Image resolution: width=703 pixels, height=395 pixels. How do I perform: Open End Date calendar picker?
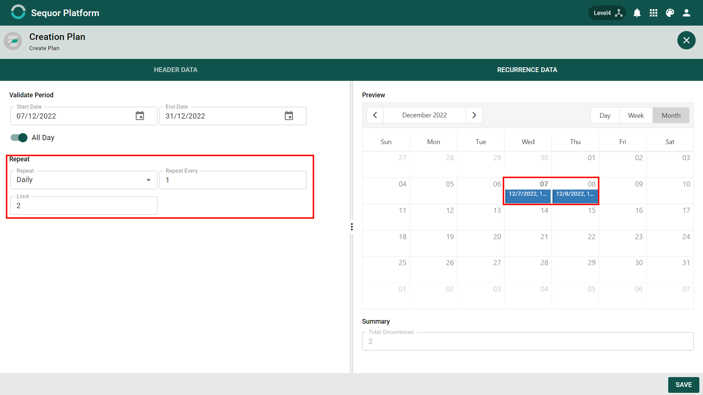click(289, 116)
